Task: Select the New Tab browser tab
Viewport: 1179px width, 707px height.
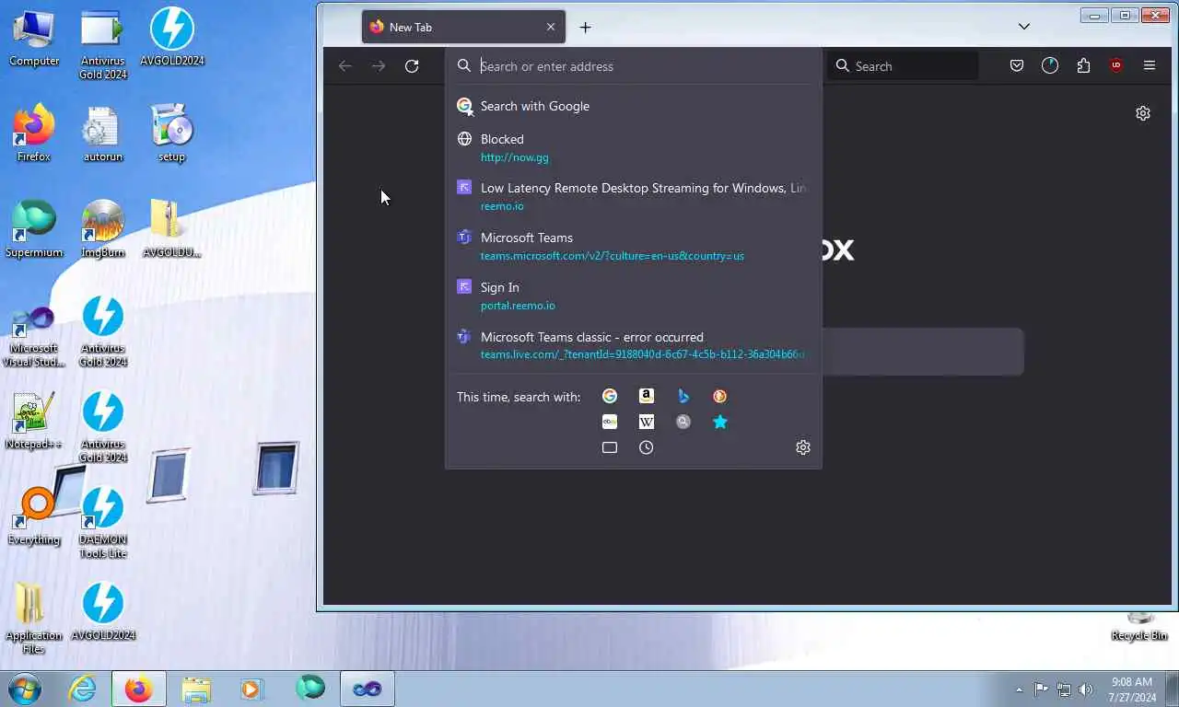Action: (x=463, y=28)
